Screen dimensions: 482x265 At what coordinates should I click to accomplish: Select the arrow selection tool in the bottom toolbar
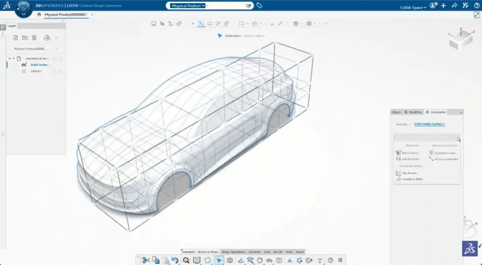tap(219, 260)
